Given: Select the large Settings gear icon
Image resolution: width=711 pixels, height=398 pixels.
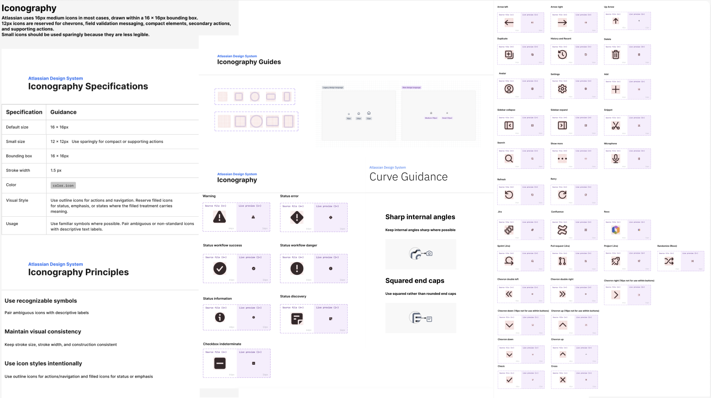Looking at the screenshot, I should 562,89.
